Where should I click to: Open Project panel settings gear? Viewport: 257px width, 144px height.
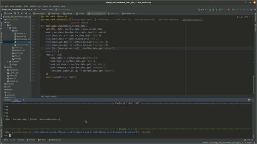26,13
